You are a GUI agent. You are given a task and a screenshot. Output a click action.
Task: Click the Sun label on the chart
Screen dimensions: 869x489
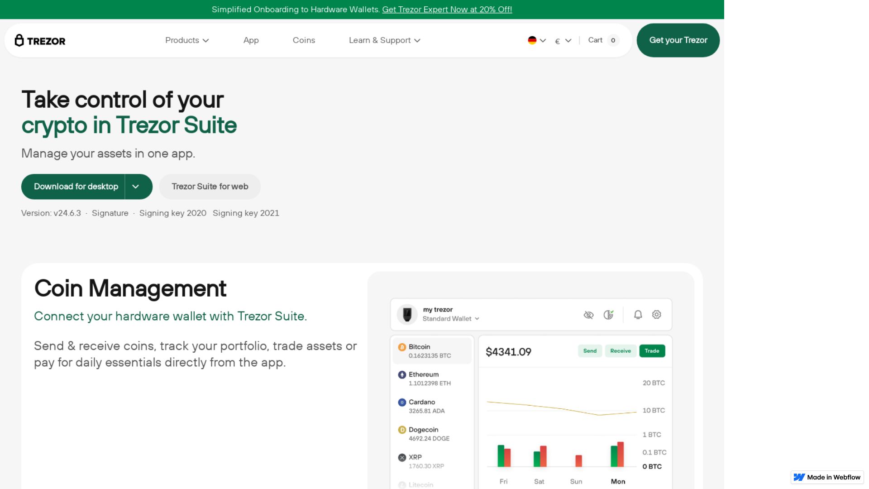click(576, 481)
